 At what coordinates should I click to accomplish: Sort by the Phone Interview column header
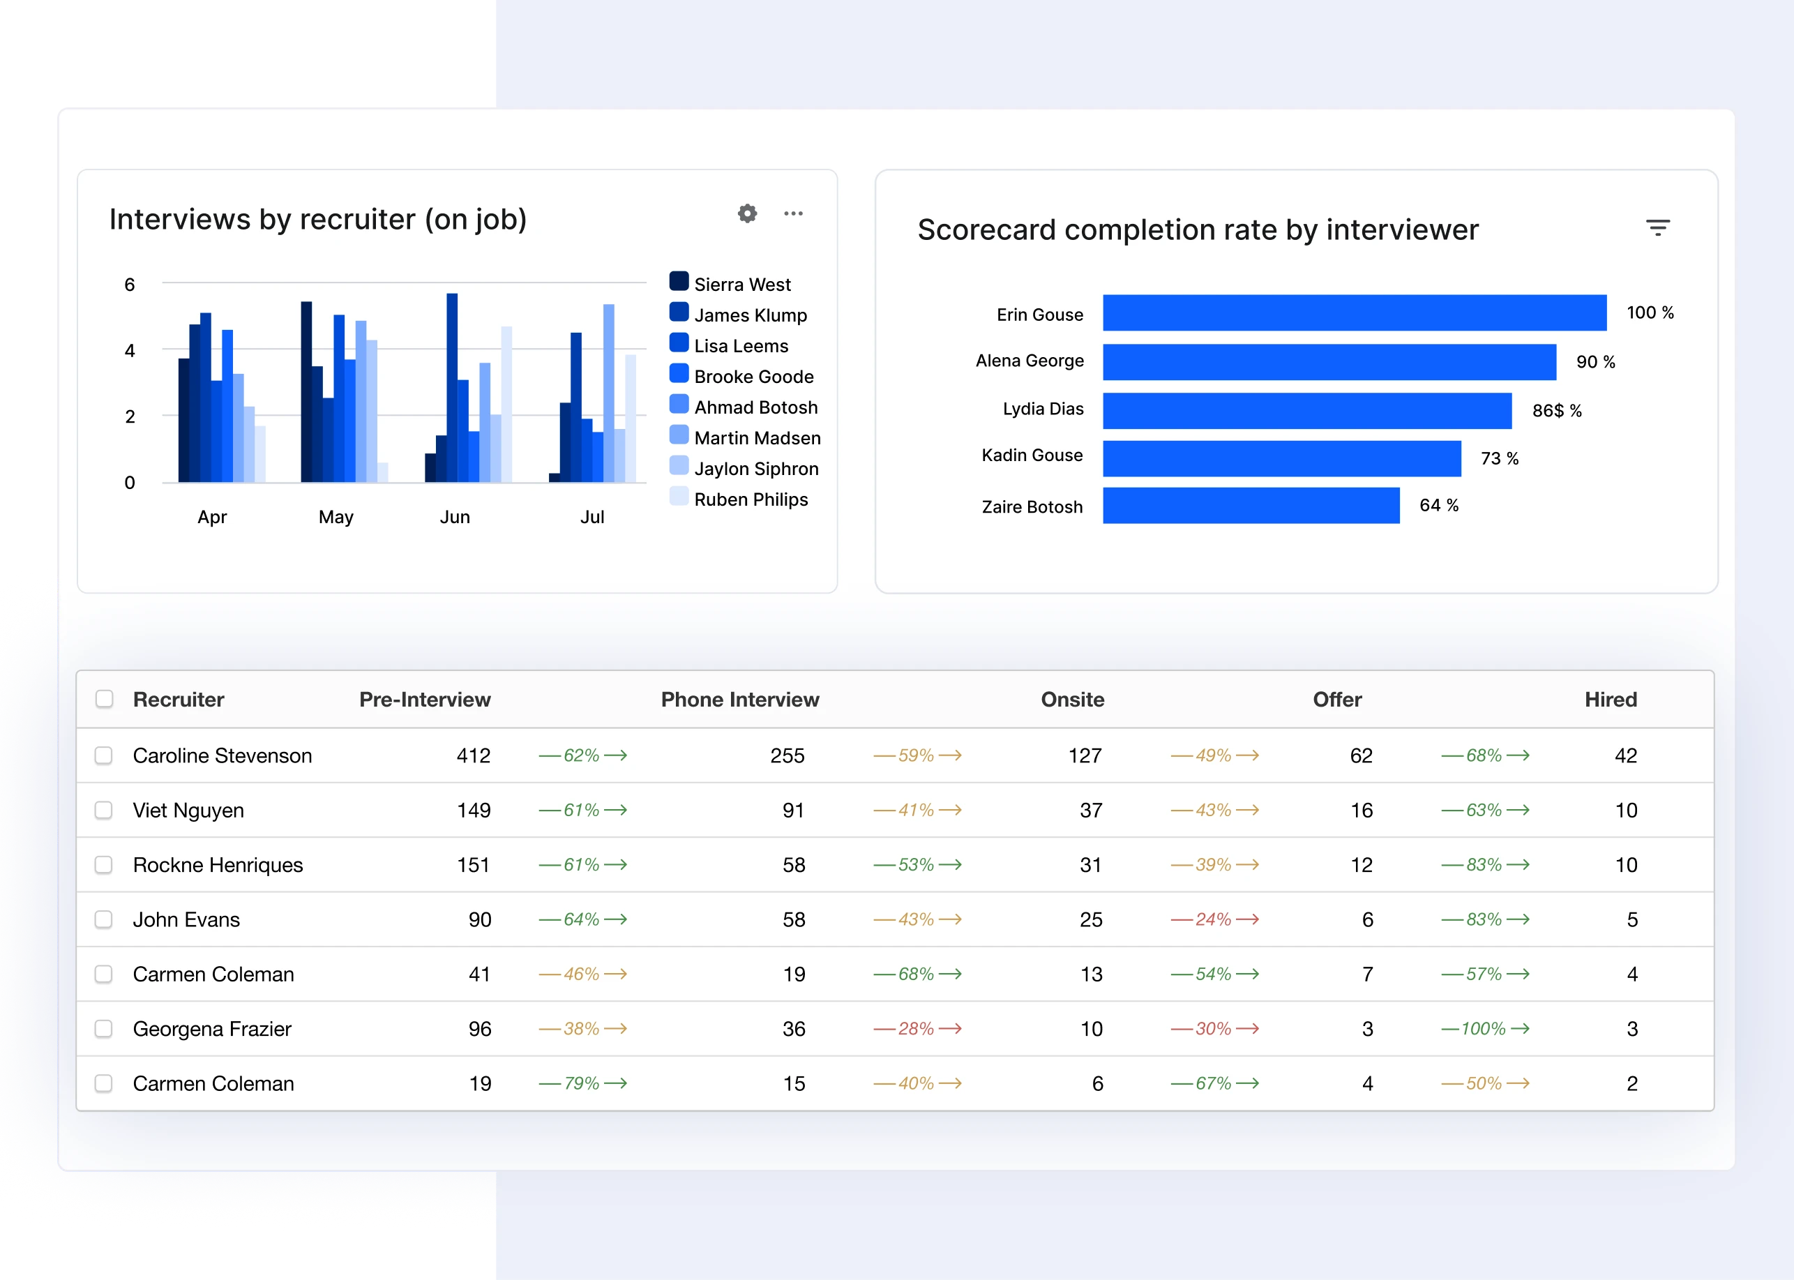click(740, 699)
